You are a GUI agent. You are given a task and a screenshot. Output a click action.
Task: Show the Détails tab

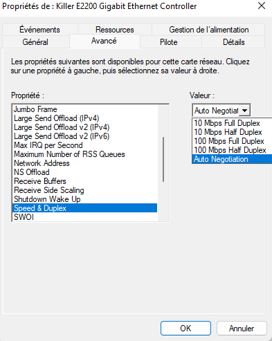(x=233, y=42)
